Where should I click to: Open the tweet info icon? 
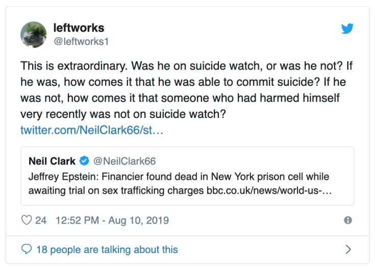coord(348,221)
